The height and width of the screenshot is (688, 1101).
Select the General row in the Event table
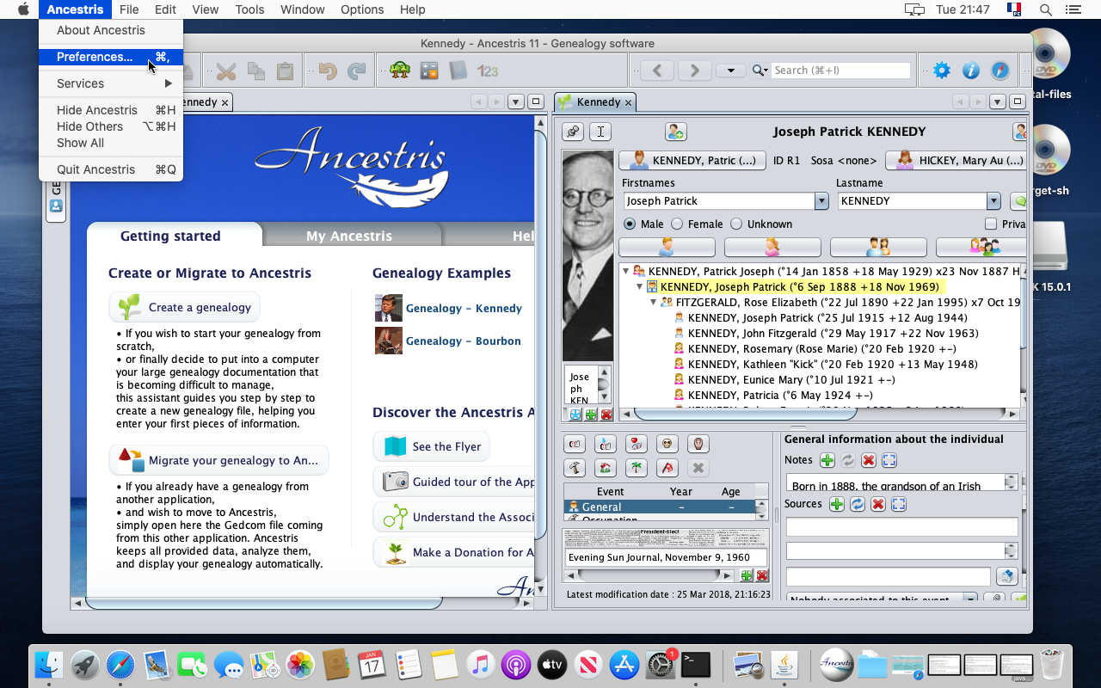pyautogui.click(x=659, y=507)
